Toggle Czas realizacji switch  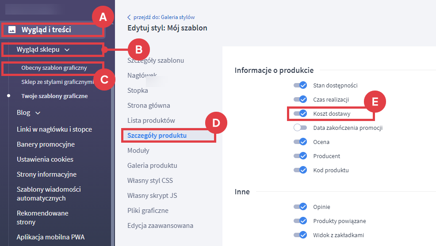(x=300, y=99)
